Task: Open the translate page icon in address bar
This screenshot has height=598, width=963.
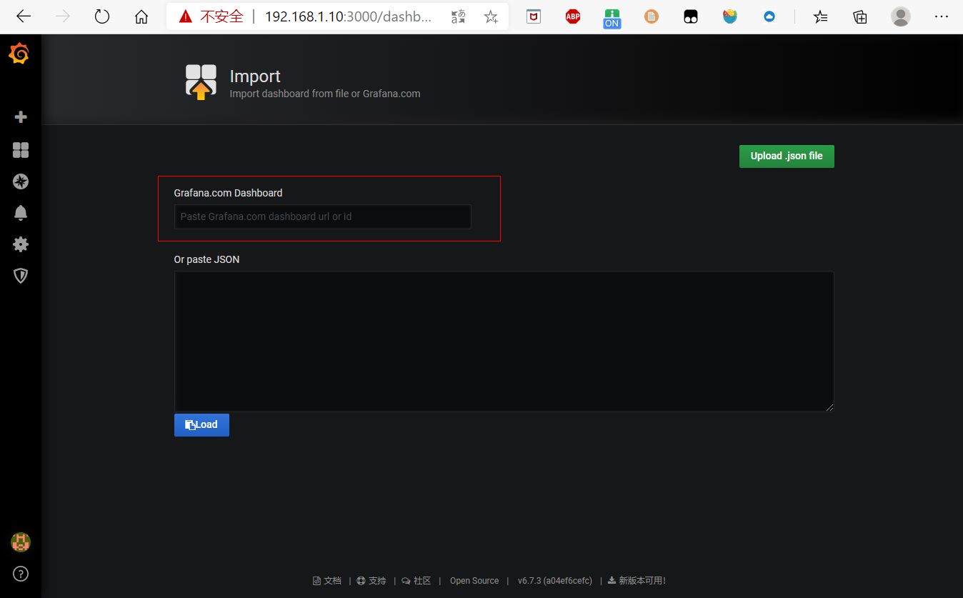Action: 459,16
